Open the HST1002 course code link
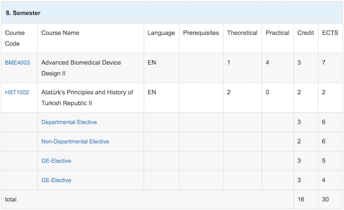The image size is (344, 210). pyautogui.click(x=17, y=92)
